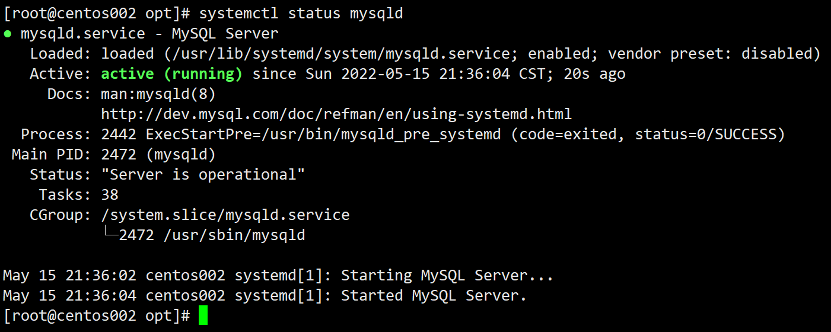Click the Tasks count value 38
Viewport: 831px width, 332px height.
110,194
